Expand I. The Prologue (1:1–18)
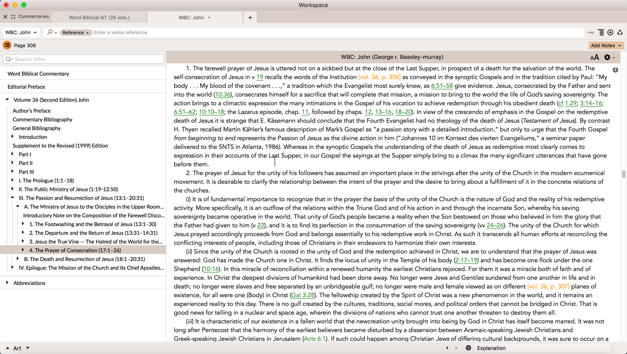 [x=13, y=180]
